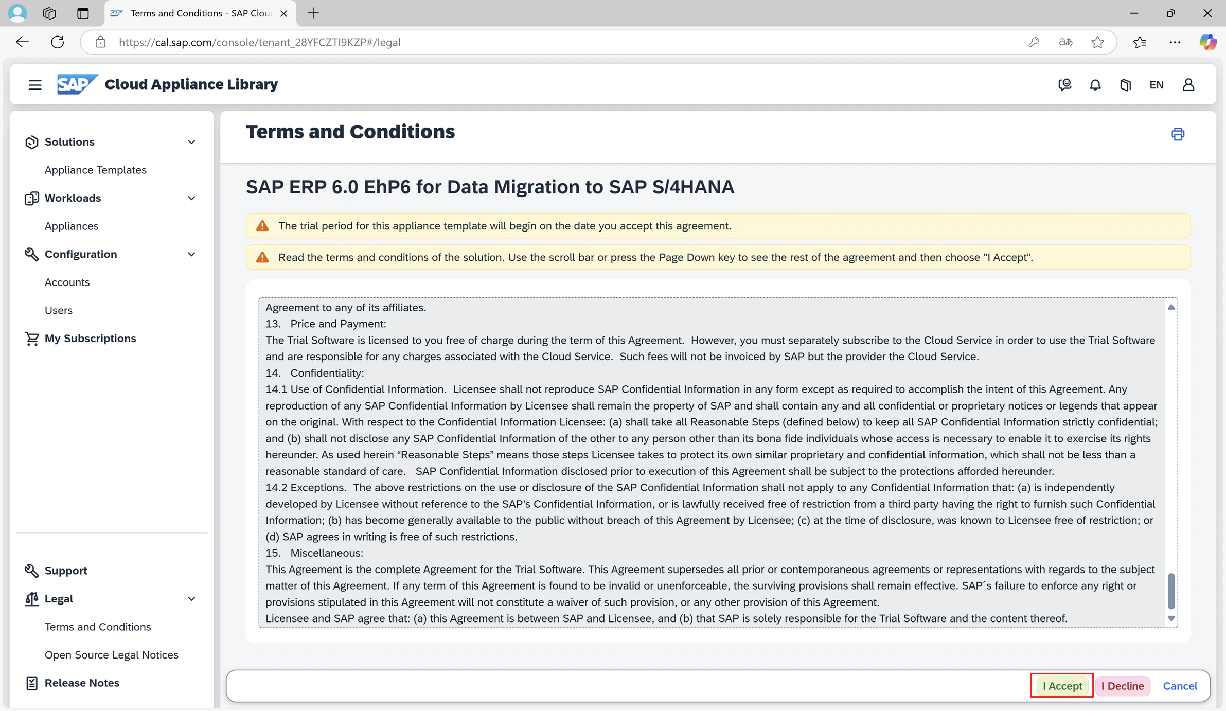Add this page to favorites
Viewport: 1226px width, 711px height.
pyautogui.click(x=1097, y=42)
